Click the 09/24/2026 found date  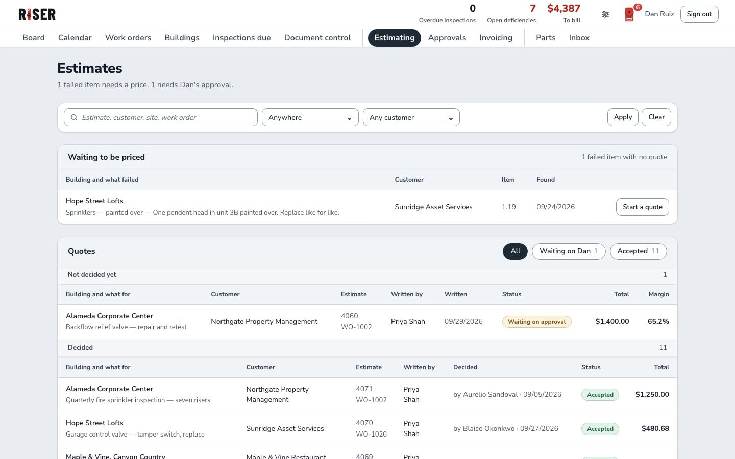click(555, 207)
